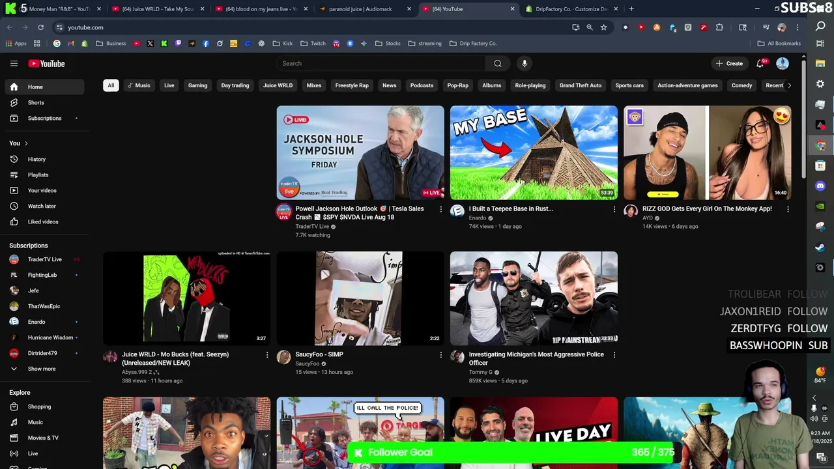
Task: Open the Kick bookmarks folder
Action: (x=283, y=44)
